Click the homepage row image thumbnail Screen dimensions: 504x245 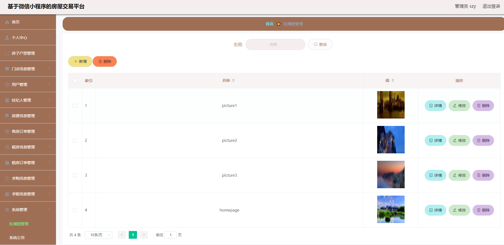tap(391, 209)
